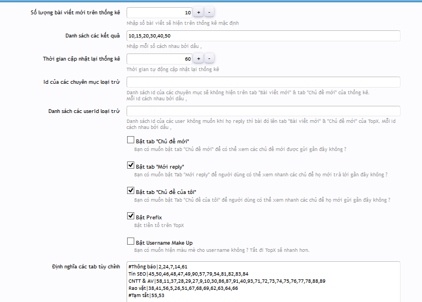Click the "Tin SEO|45,50,46..." line
The height and width of the screenshot is (302, 422).
(x=188, y=274)
